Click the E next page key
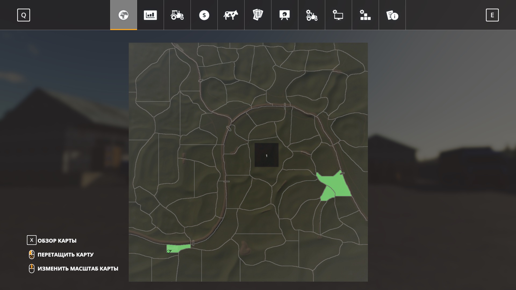 492,15
